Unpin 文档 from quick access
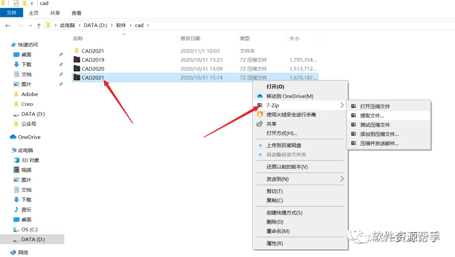 [61, 74]
